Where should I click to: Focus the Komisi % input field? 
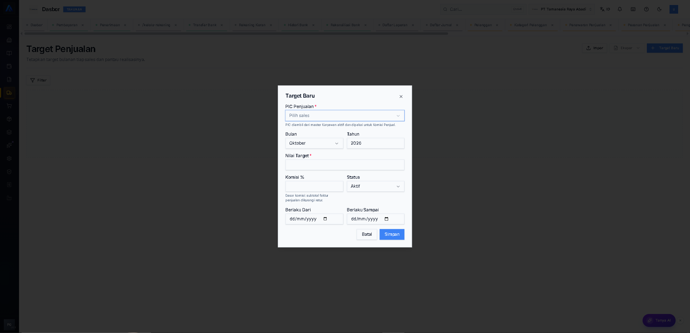[314, 186]
